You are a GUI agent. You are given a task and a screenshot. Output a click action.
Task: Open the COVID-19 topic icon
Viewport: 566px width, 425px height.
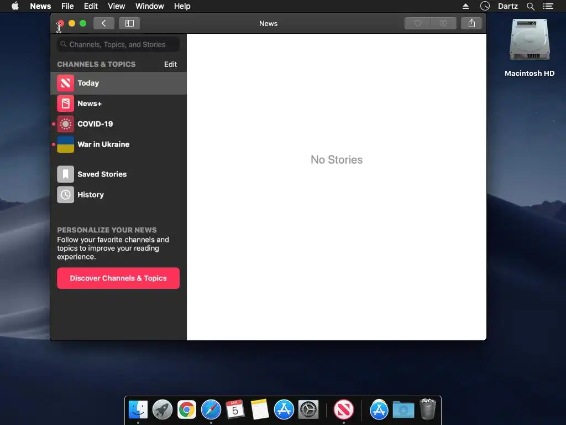(x=65, y=124)
